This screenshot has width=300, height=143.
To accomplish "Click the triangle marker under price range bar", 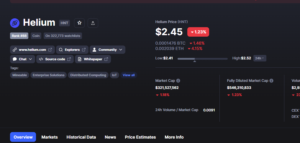I will [x=195, y=61].
